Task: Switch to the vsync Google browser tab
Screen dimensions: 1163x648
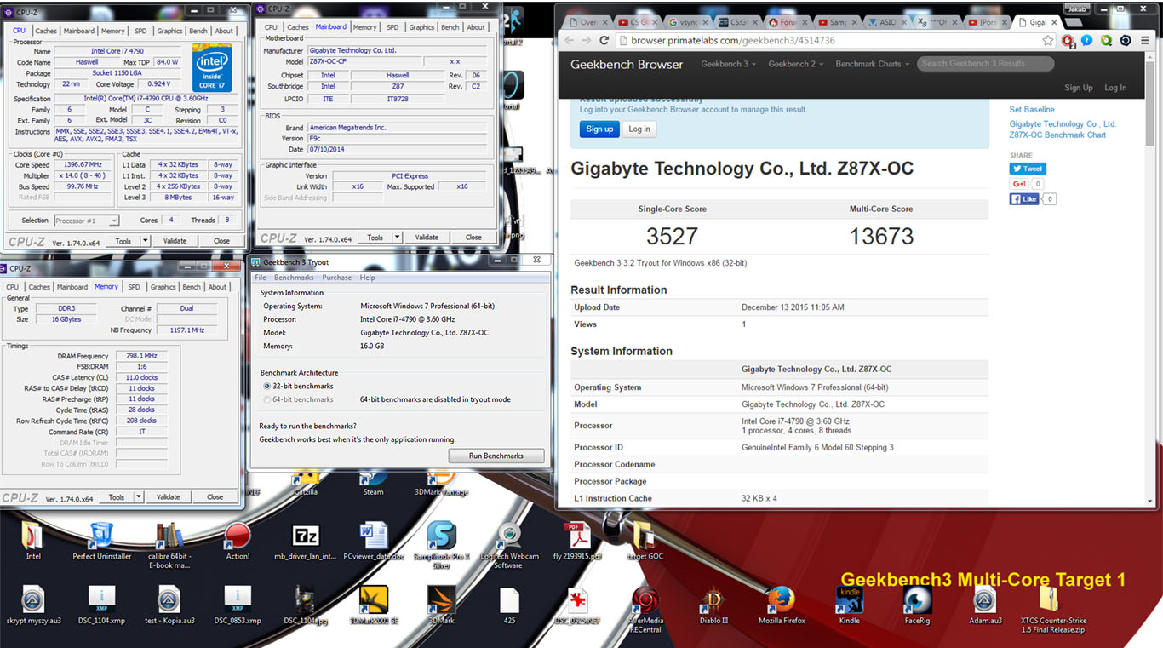Action: coord(686,22)
